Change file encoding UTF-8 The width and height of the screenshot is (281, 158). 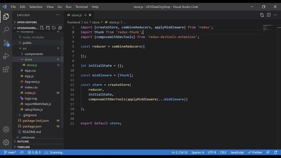212,152
